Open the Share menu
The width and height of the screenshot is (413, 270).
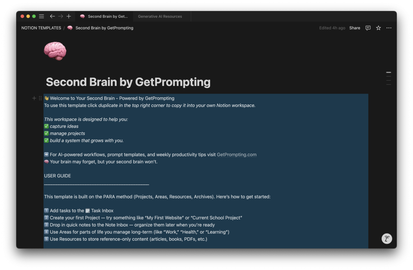(x=355, y=28)
